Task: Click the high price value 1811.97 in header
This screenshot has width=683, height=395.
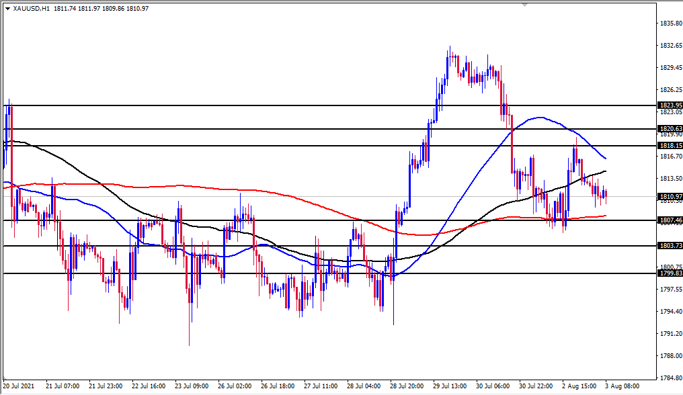Action: click(89, 8)
